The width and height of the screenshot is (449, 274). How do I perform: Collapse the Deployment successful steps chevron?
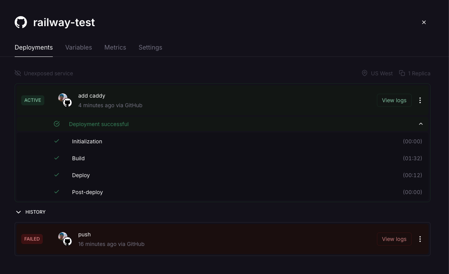pos(420,124)
